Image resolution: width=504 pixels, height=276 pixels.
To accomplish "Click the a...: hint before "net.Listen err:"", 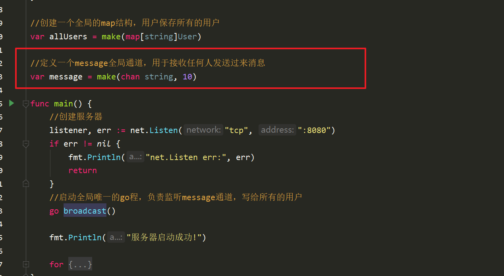I will pos(135,157).
